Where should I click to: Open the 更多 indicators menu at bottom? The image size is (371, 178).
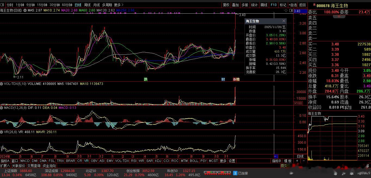coord(223,161)
